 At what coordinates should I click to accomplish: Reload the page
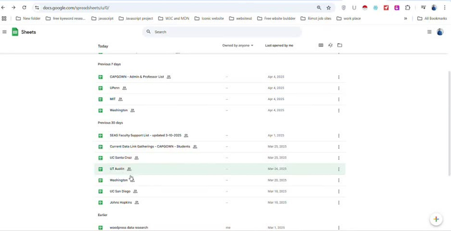pos(24,8)
